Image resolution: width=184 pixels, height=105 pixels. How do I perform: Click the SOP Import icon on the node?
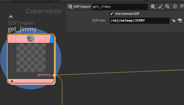click(31, 39)
